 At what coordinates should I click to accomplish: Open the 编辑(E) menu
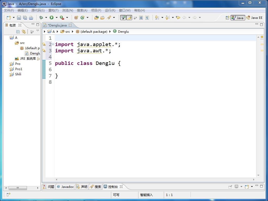point(23,10)
